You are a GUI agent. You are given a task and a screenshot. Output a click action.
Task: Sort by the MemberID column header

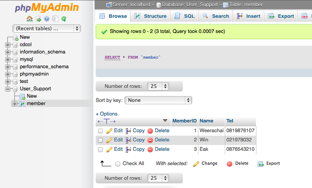coord(184,121)
